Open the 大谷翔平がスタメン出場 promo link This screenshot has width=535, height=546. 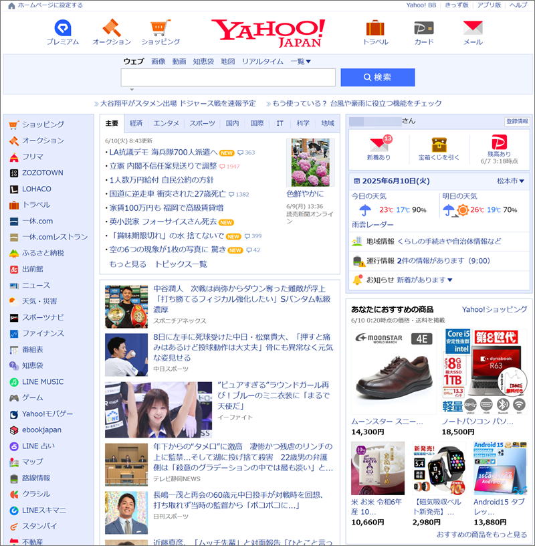[177, 104]
